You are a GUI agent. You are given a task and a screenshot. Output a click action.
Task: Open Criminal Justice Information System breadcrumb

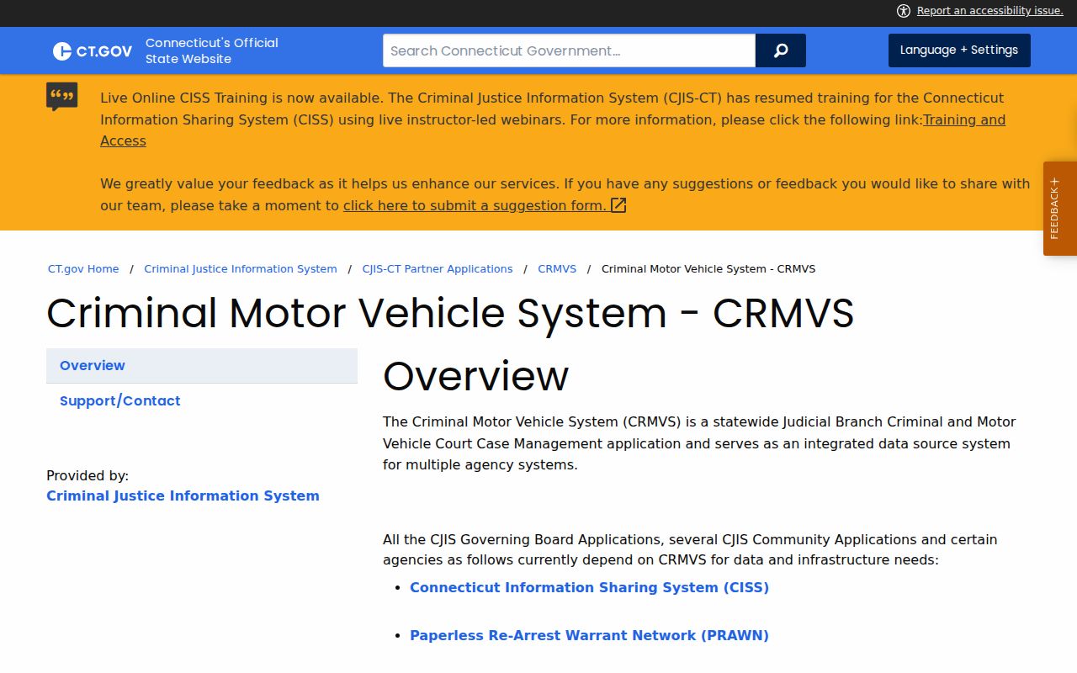point(241,269)
